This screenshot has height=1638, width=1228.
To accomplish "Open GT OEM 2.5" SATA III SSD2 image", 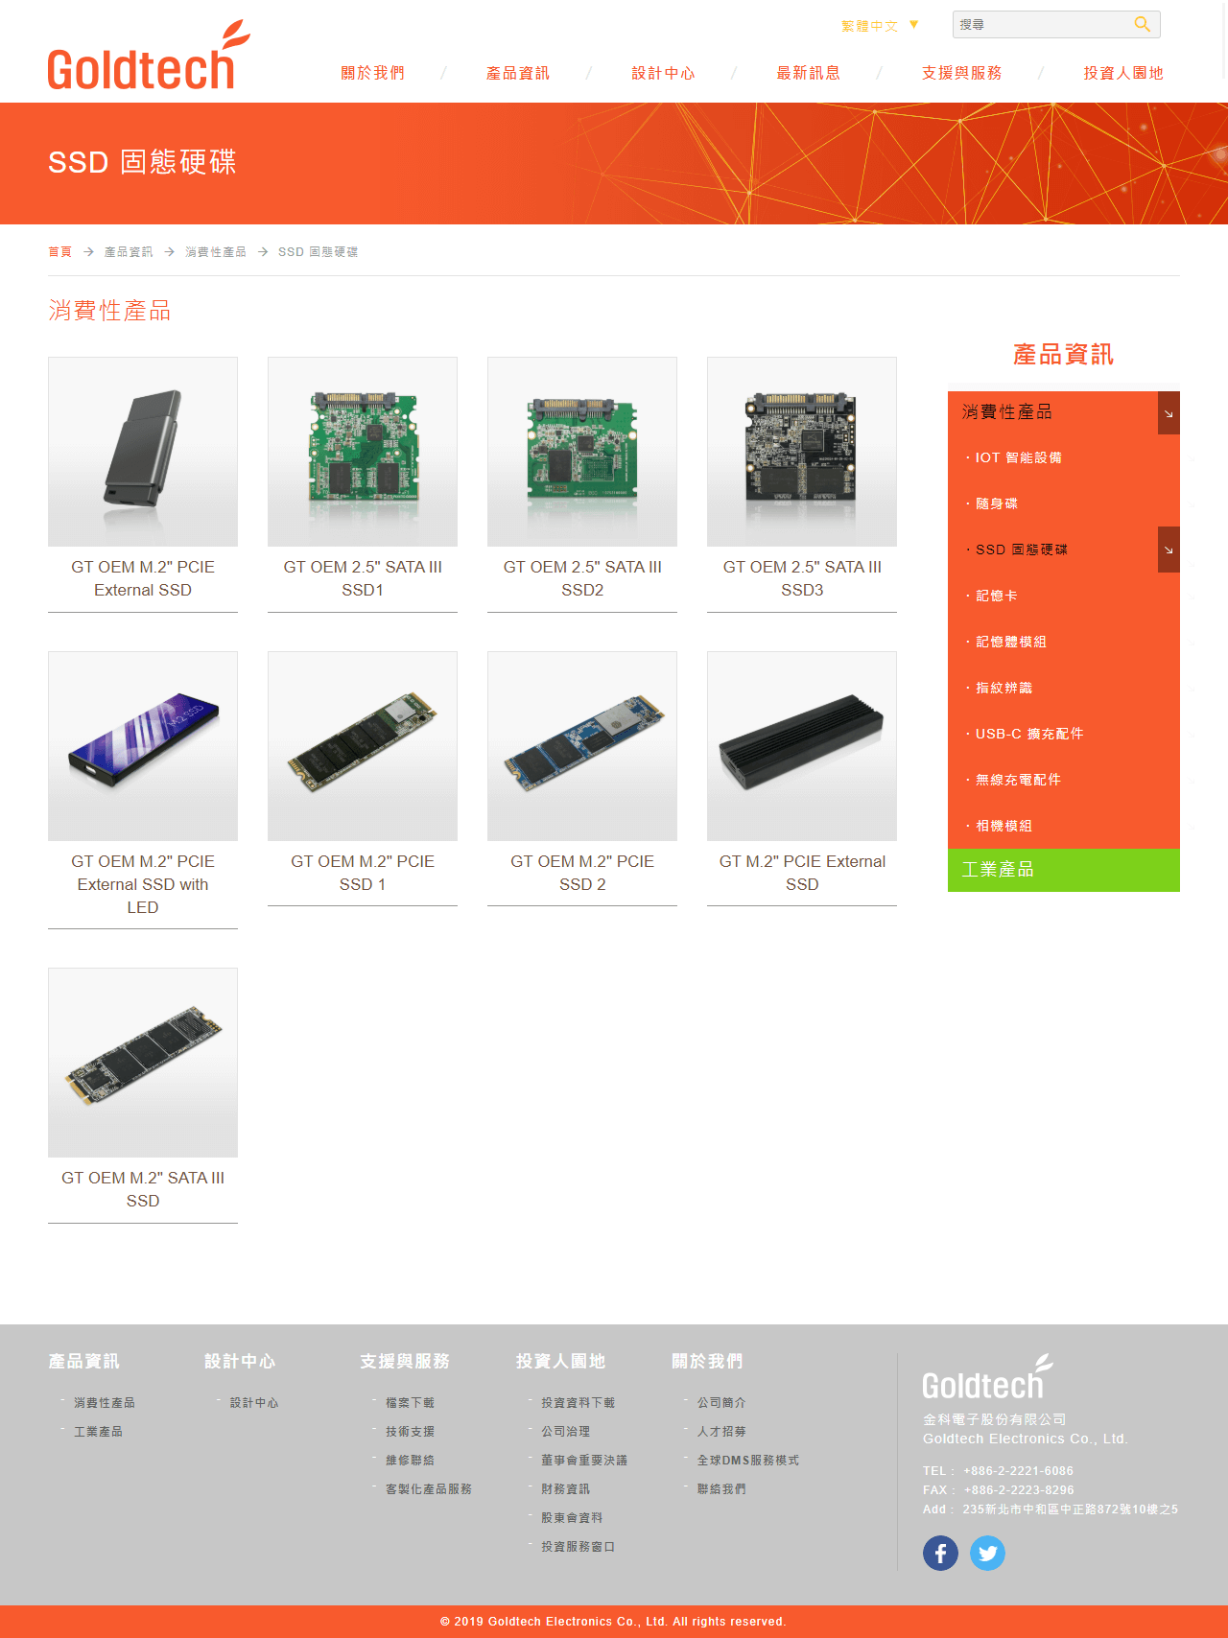I will click(582, 452).
